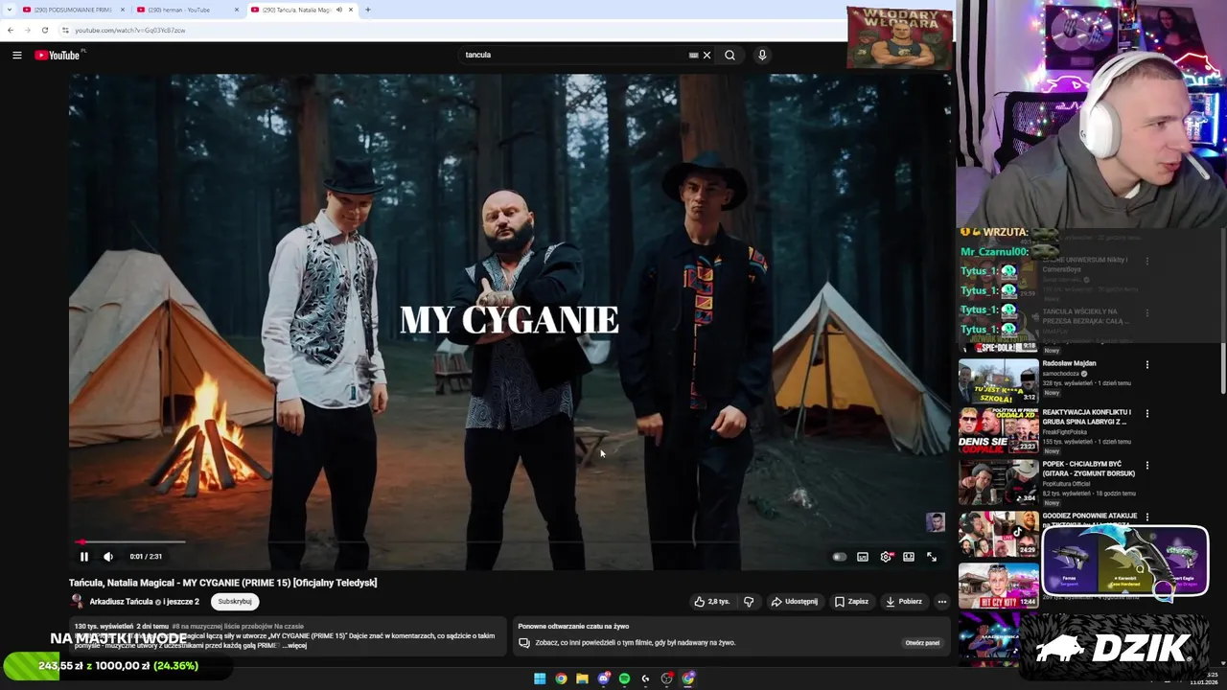Viewport: 1227px width, 690px height.
Task: Open Chrome from the taskbar
Action: (x=561, y=678)
